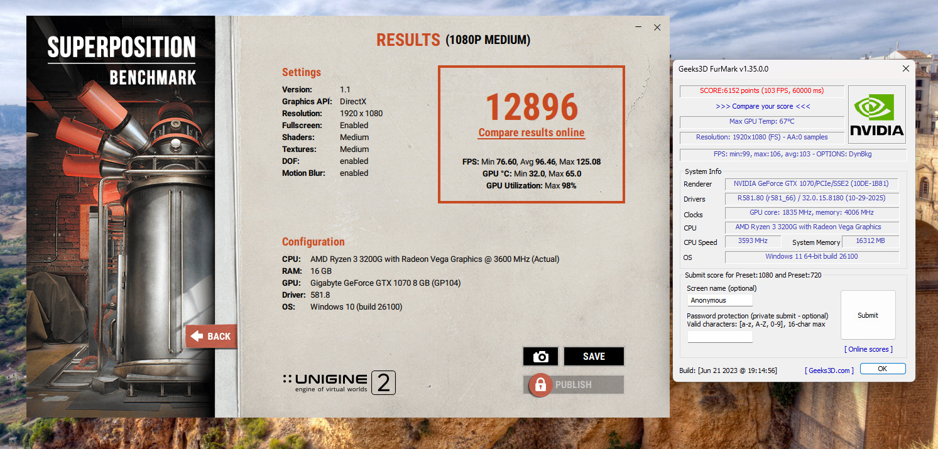Click the FPS Min Avg Max line
This screenshot has height=449, width=938.
532,162
